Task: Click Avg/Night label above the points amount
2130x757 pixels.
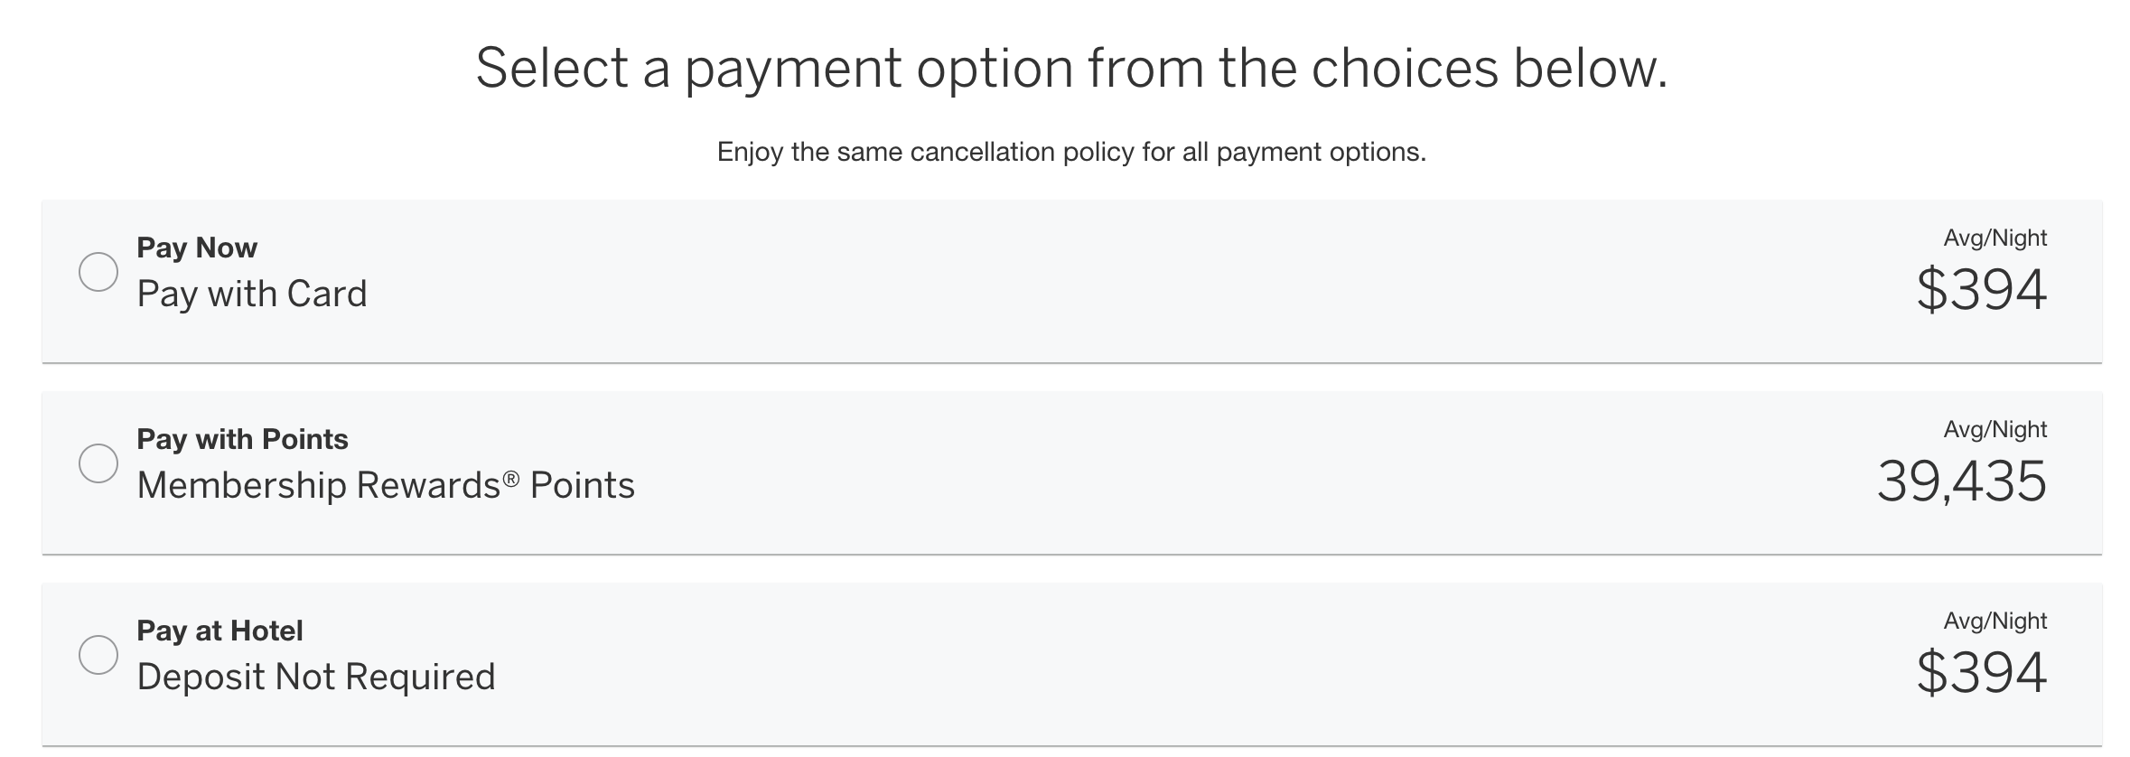Action: point(1995,430)
